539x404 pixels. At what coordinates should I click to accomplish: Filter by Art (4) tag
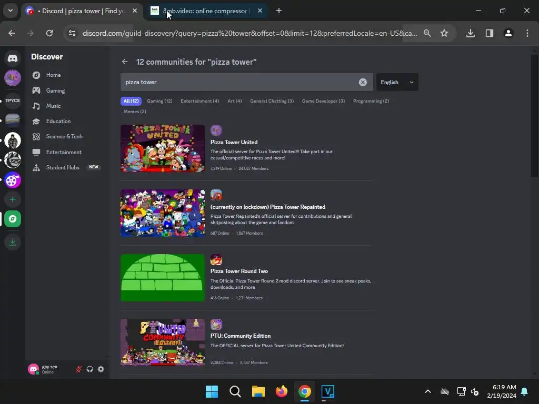point(234,101)
